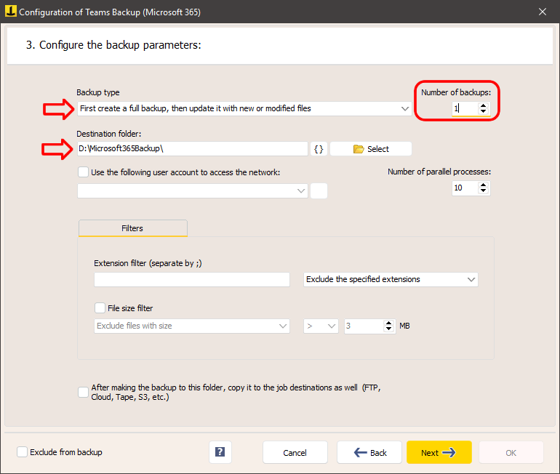
Task: Toggle the File size filter checkbox
Action: point(100,308)
